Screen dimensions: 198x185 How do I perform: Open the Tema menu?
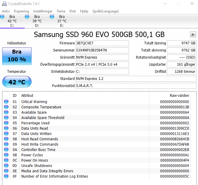pos(61,11)
